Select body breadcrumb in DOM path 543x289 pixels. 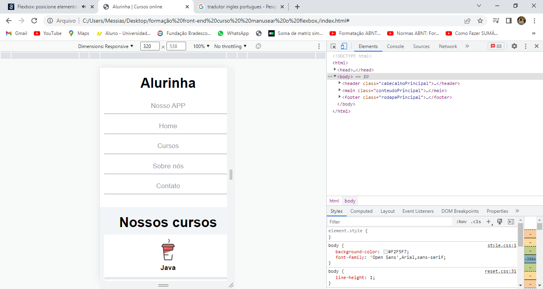click(350, 201)
